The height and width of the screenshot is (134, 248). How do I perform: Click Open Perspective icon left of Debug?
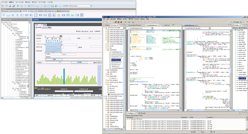232,22
